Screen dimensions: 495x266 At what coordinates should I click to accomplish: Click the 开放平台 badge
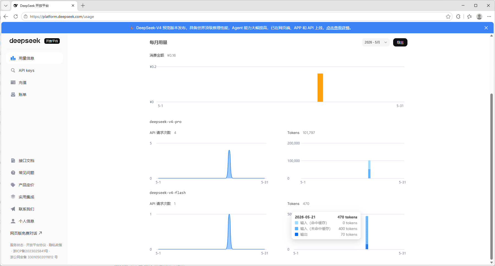pos(52,41)
